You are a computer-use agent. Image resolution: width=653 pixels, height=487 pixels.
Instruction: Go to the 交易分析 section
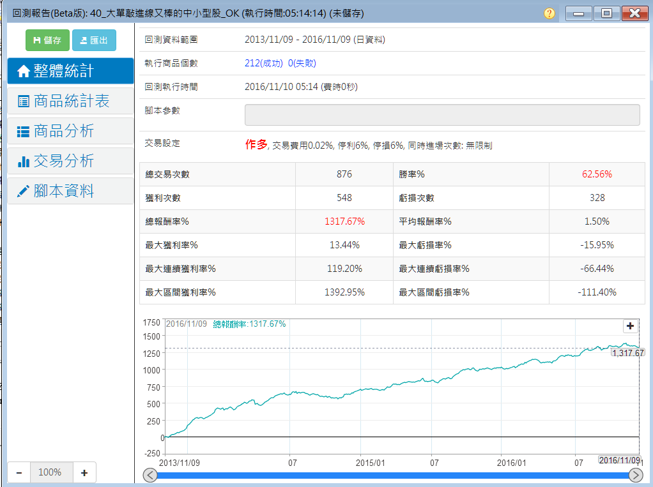[70, 161]
